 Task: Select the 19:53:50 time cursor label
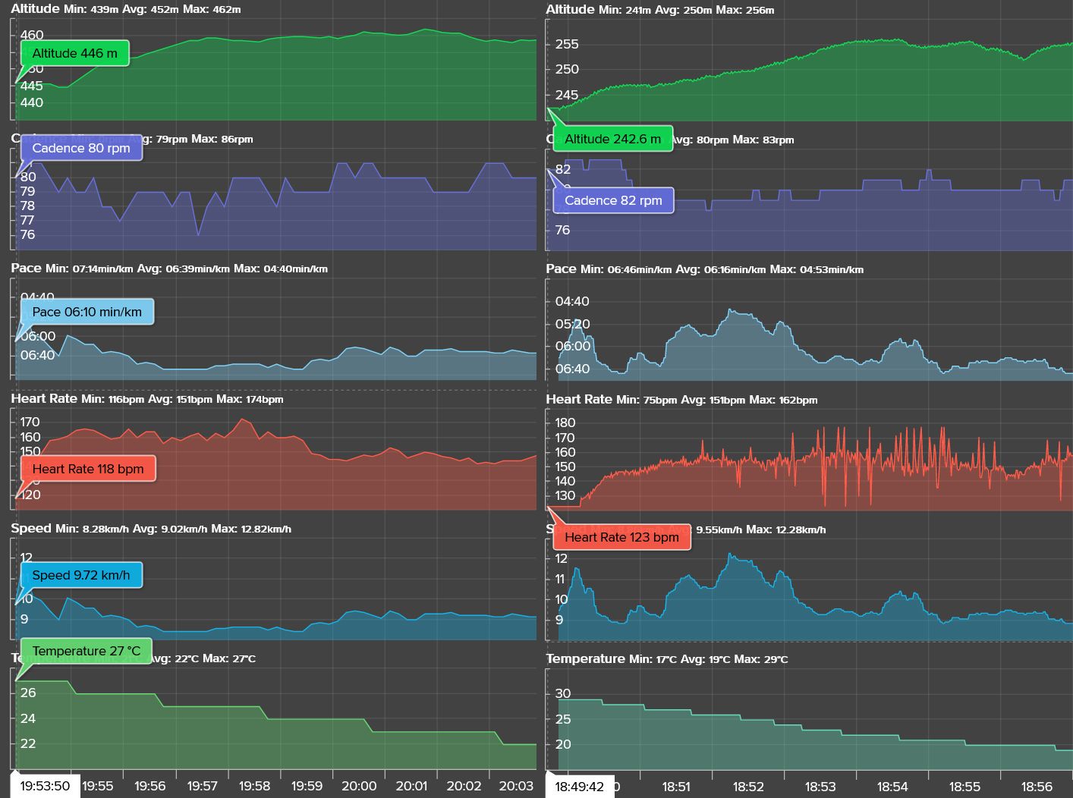(x=45, y=786)
